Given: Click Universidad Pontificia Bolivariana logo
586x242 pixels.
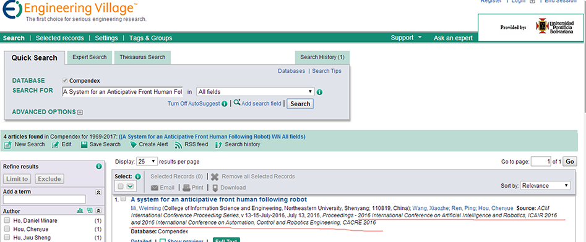Looking at the screenshot, I should (x=555, y=27).
